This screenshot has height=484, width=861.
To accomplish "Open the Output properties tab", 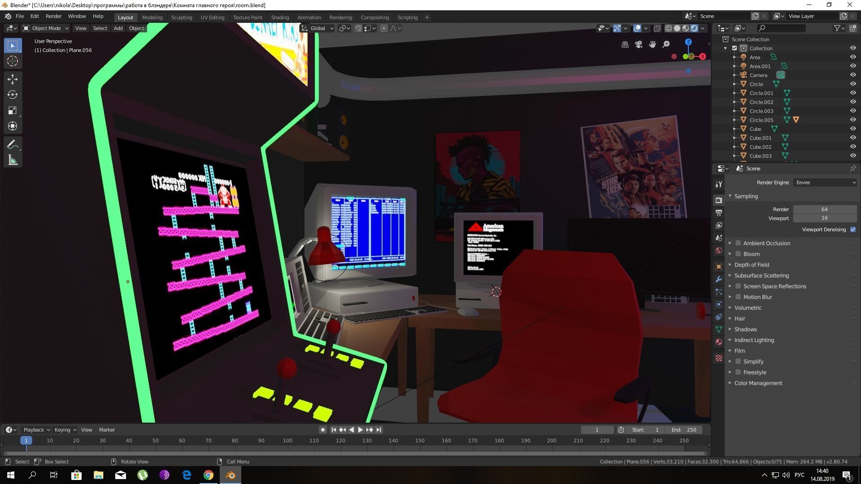I will click(719, 212).
